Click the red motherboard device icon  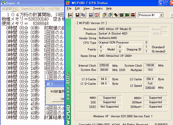(x=133, y=15)
